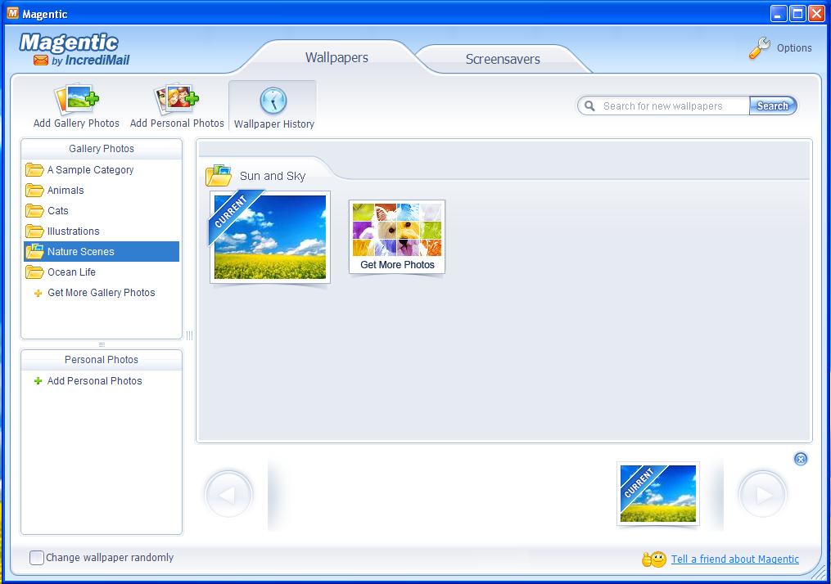Open Add Gallery Photos toolbar icon

tap(76, 98)
